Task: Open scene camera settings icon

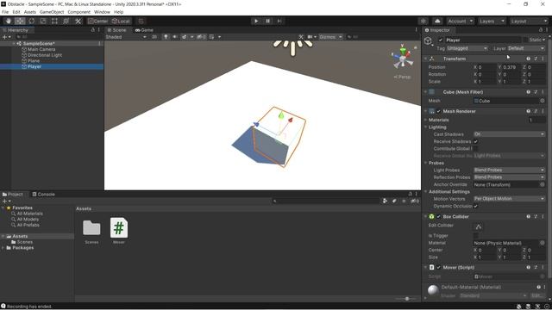Action: (310, 37)
